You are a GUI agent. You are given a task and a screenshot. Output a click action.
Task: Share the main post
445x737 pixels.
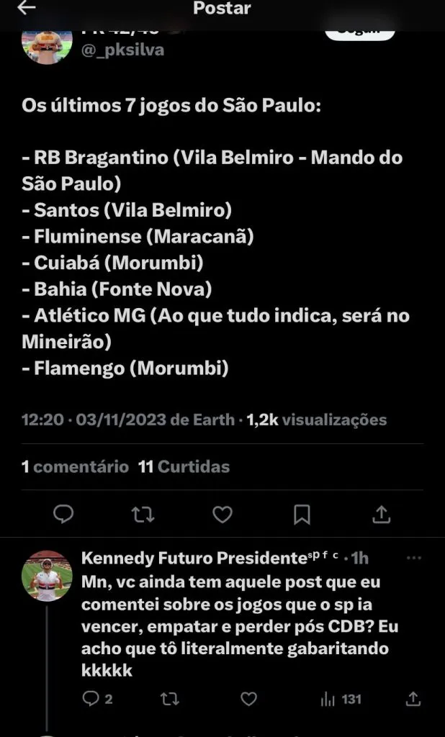pos(382,514)
